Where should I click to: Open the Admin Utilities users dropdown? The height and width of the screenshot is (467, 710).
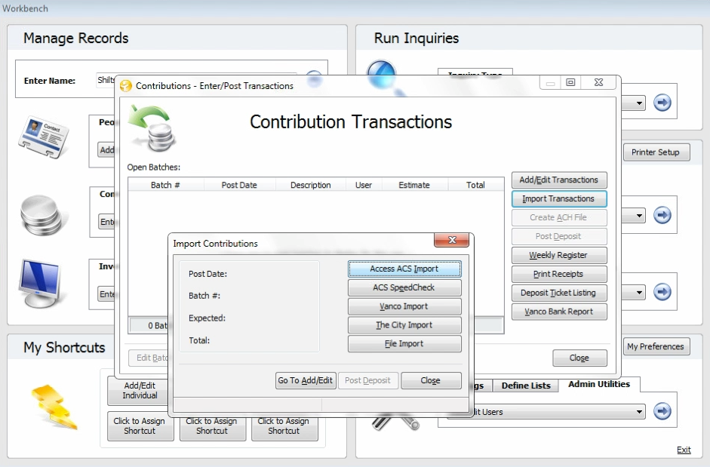pos(639,412)
